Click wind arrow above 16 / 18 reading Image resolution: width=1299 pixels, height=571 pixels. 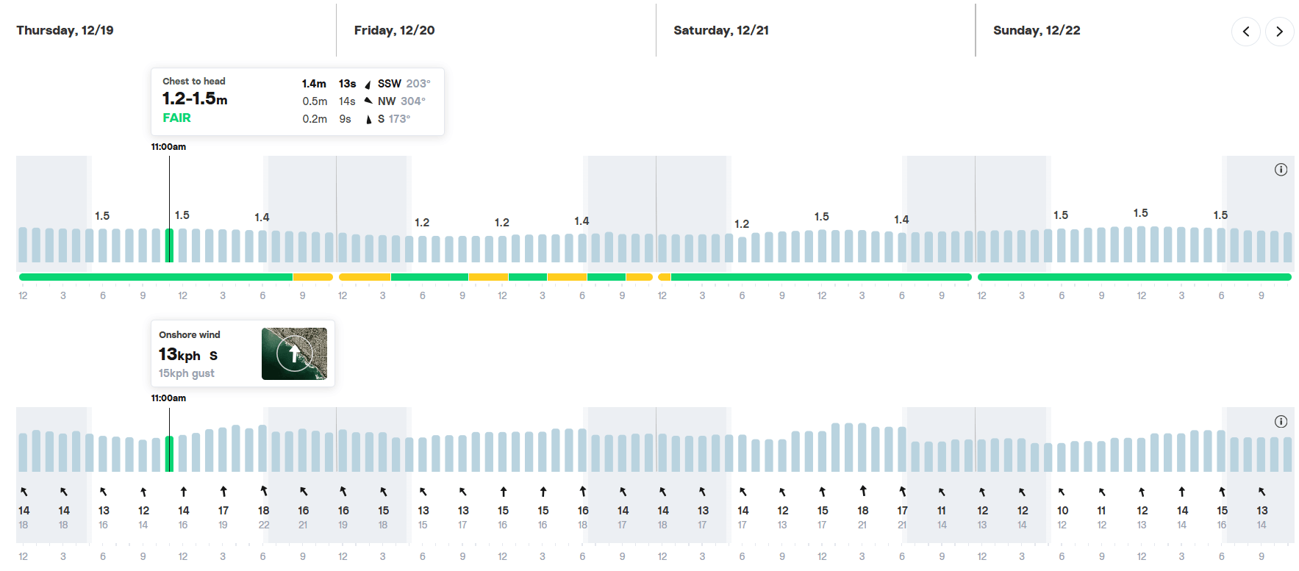(x=583, y=492)
